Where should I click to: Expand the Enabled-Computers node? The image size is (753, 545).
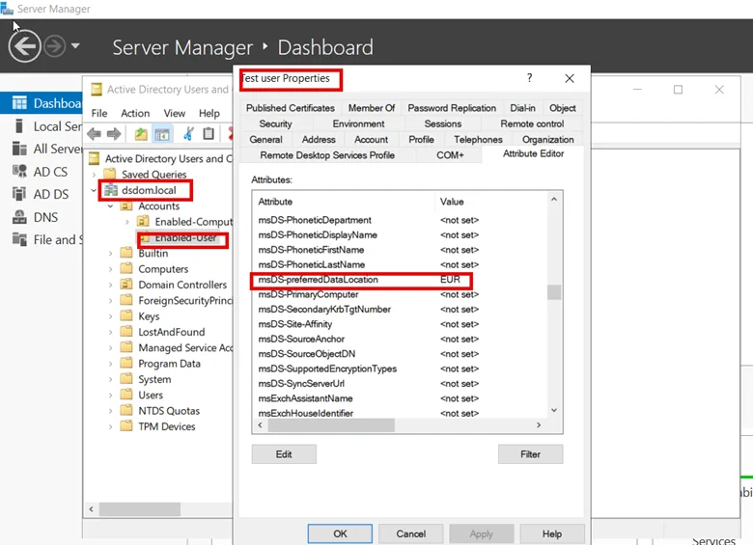click(x=126, y=222)
